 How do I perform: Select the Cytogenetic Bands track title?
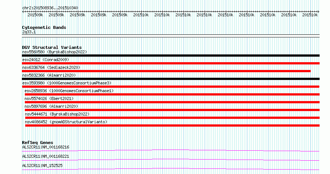tap(44, 27)
